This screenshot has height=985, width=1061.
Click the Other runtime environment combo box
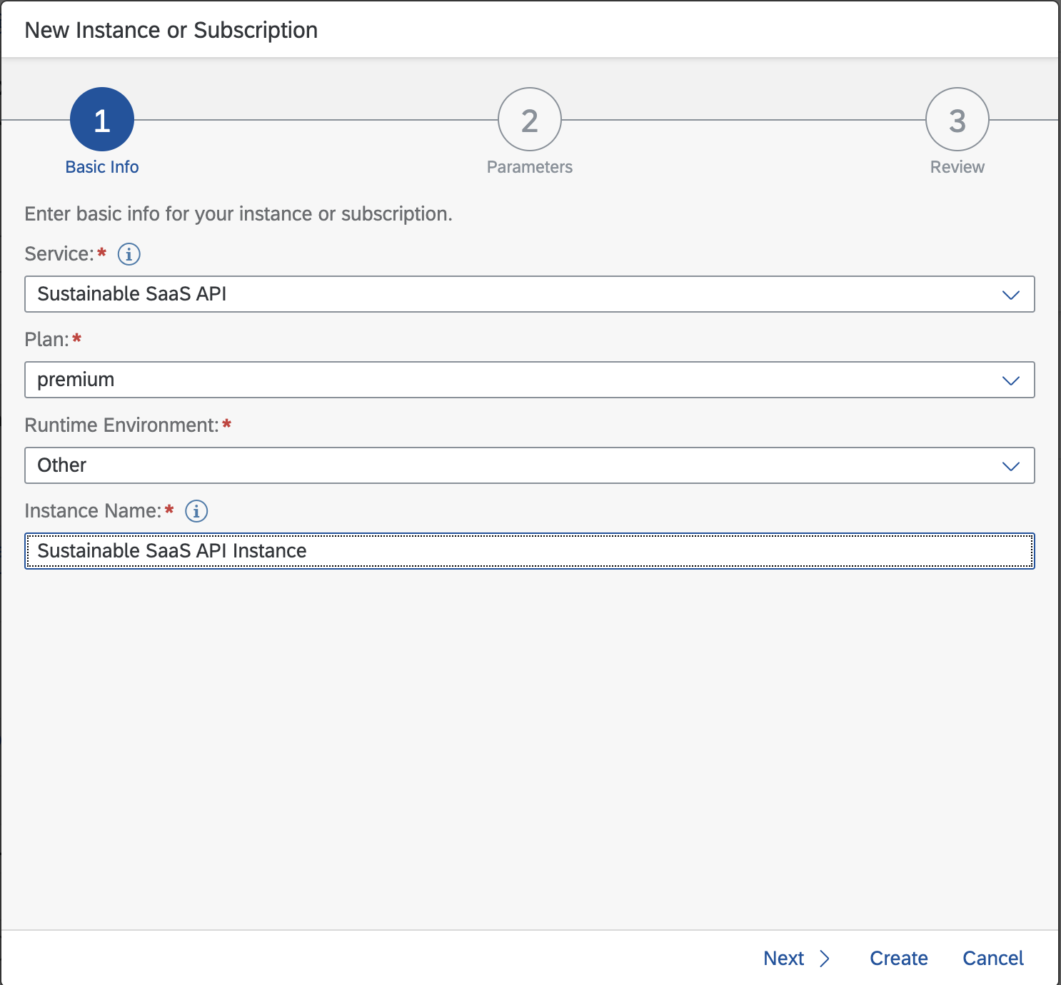530,465
